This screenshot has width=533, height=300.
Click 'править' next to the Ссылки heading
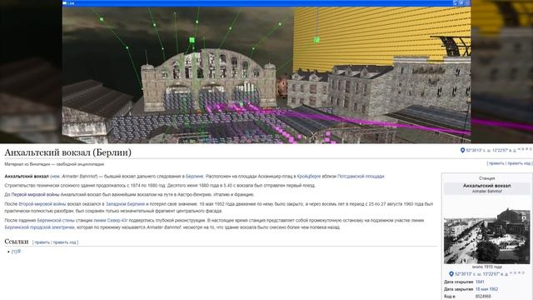[42, 242]
